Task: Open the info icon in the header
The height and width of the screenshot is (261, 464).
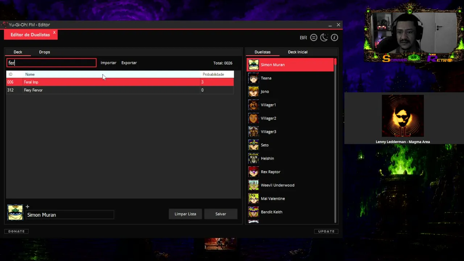Action: (x=334, y=37)
